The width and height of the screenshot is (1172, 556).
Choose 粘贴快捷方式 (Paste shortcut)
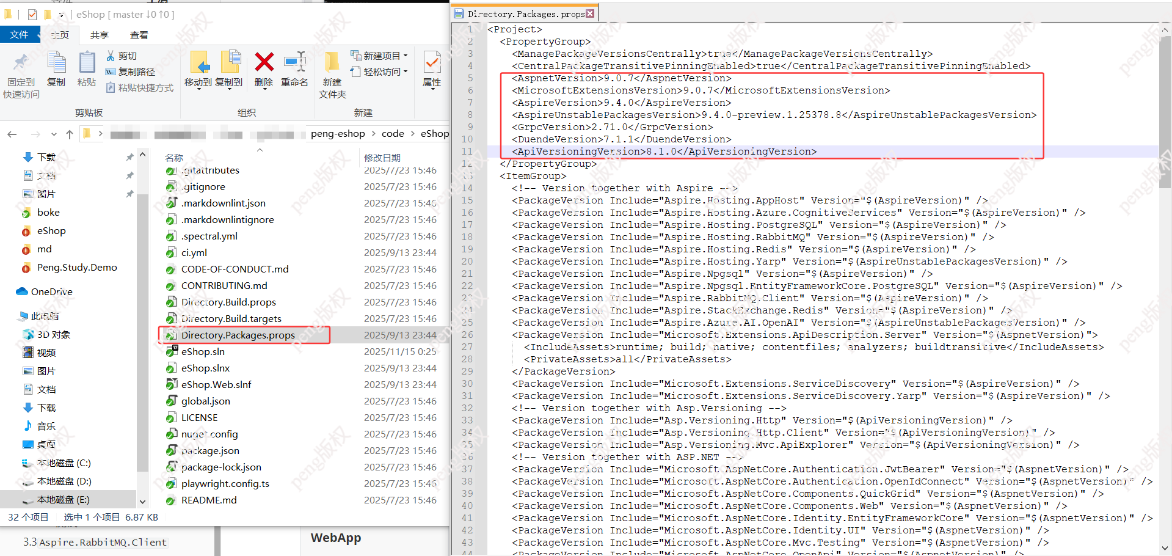pos(140,88)
